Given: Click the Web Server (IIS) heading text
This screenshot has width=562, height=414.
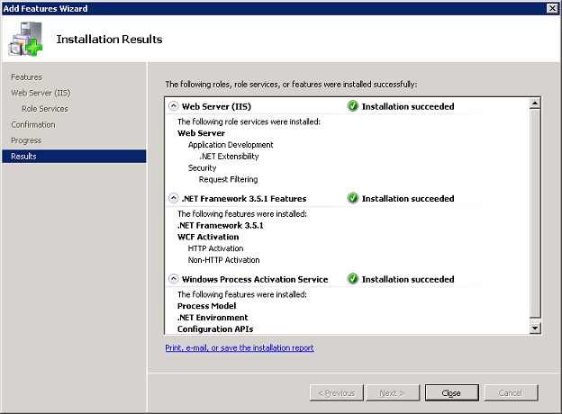Looking at the screenshot, I should coord(216,106).
